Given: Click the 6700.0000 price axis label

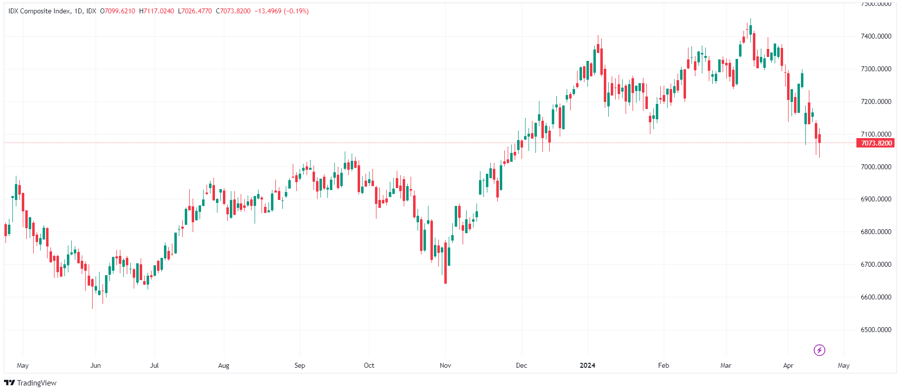Looking at the screenshot, I should tap(876, 264).
